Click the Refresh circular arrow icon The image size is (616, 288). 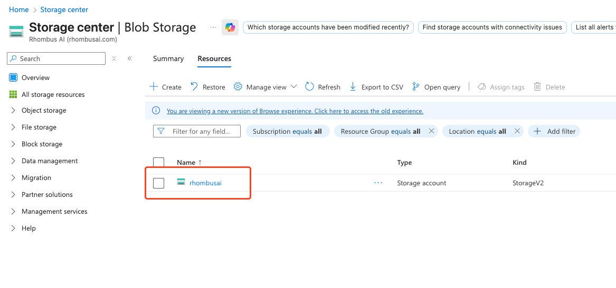(309, 86)
